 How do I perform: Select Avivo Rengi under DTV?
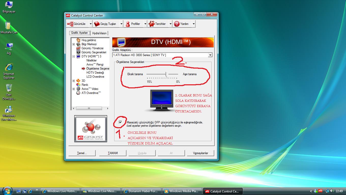click(x=95, y=64)
